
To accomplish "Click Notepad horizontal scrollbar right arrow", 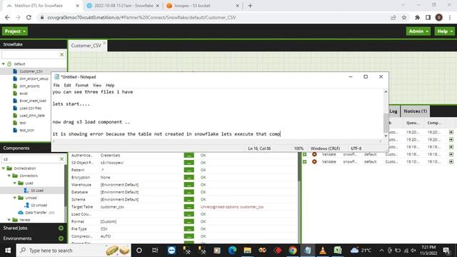I will pyautogui.click(x=381, y=141).
